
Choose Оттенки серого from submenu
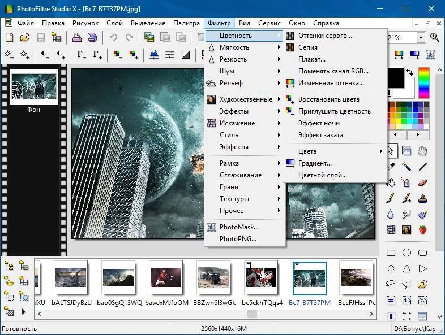336,36
